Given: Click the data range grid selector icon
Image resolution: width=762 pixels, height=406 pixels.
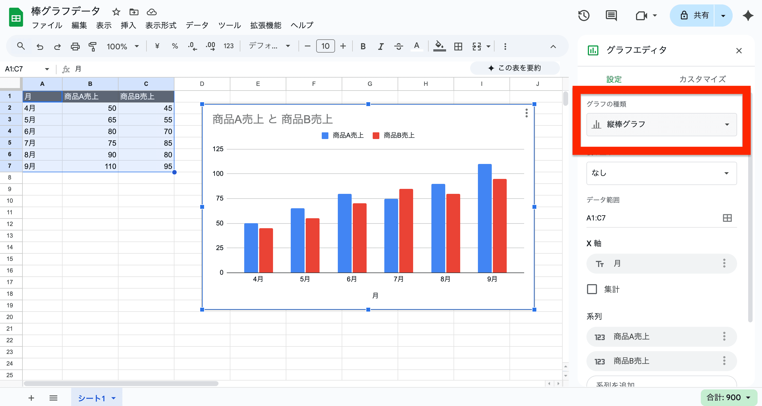Looking at the screenshot, I should (727, 218).
